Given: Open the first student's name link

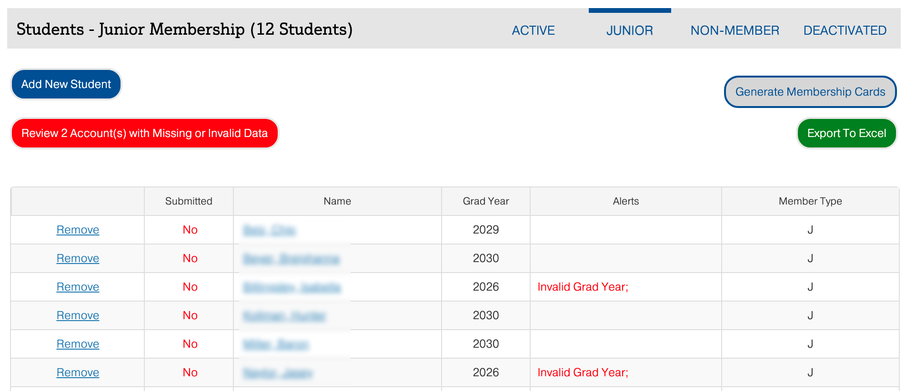Looking at the screenshot, I should (x=269, y=230).
